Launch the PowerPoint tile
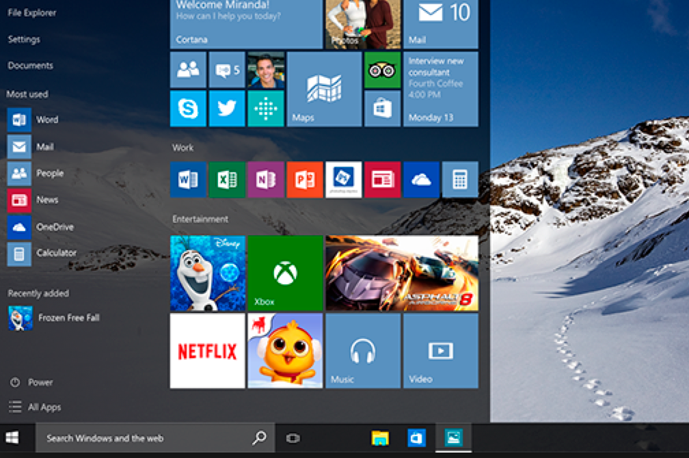This screenshot has width=689, height=458. [x=305, y=180]
